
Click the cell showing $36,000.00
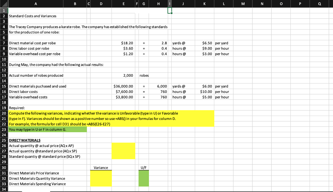(124, 86)
